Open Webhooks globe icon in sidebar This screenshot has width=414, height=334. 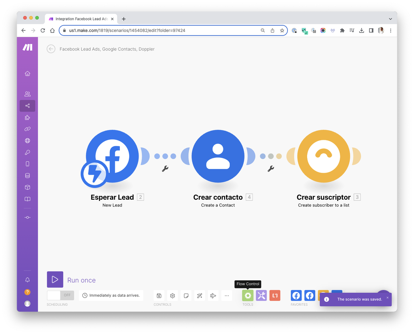point(27,141)
